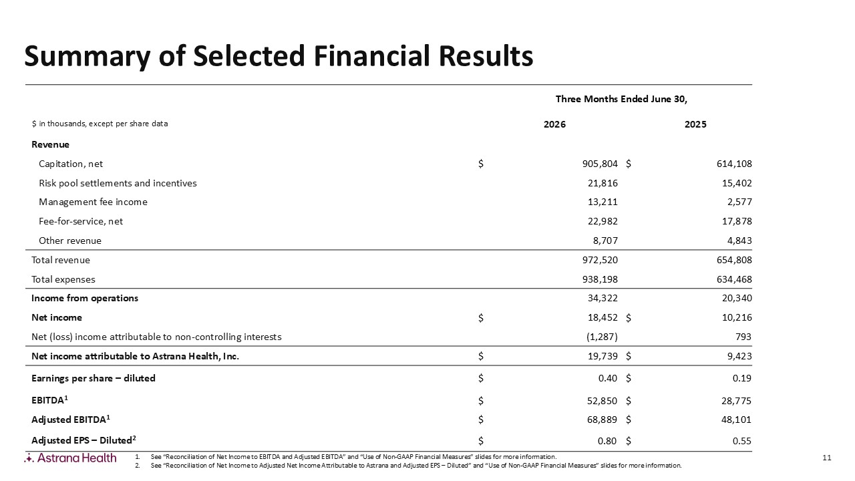Select the Summary of Selected Financial Results title
855x481 pixels.
point(279,57)
